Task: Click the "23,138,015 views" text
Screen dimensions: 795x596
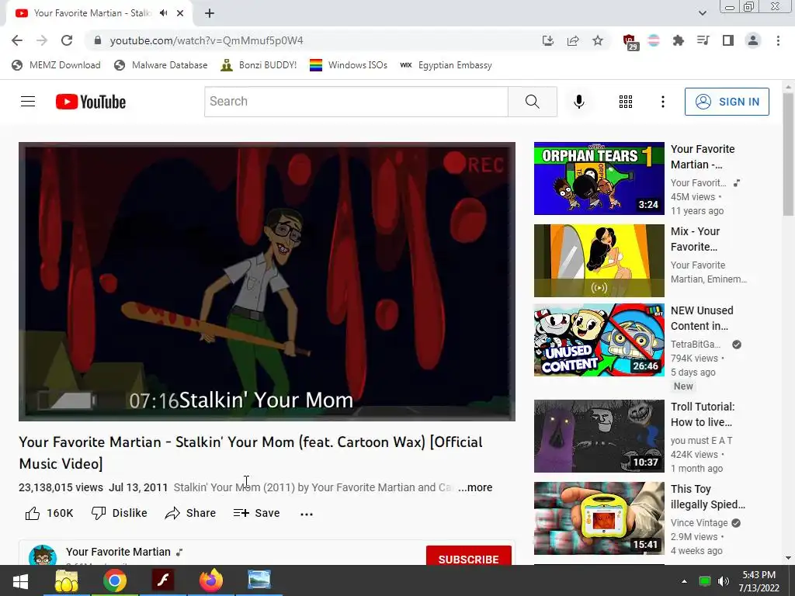Action: pyautogui.click(x=61, y=487)
